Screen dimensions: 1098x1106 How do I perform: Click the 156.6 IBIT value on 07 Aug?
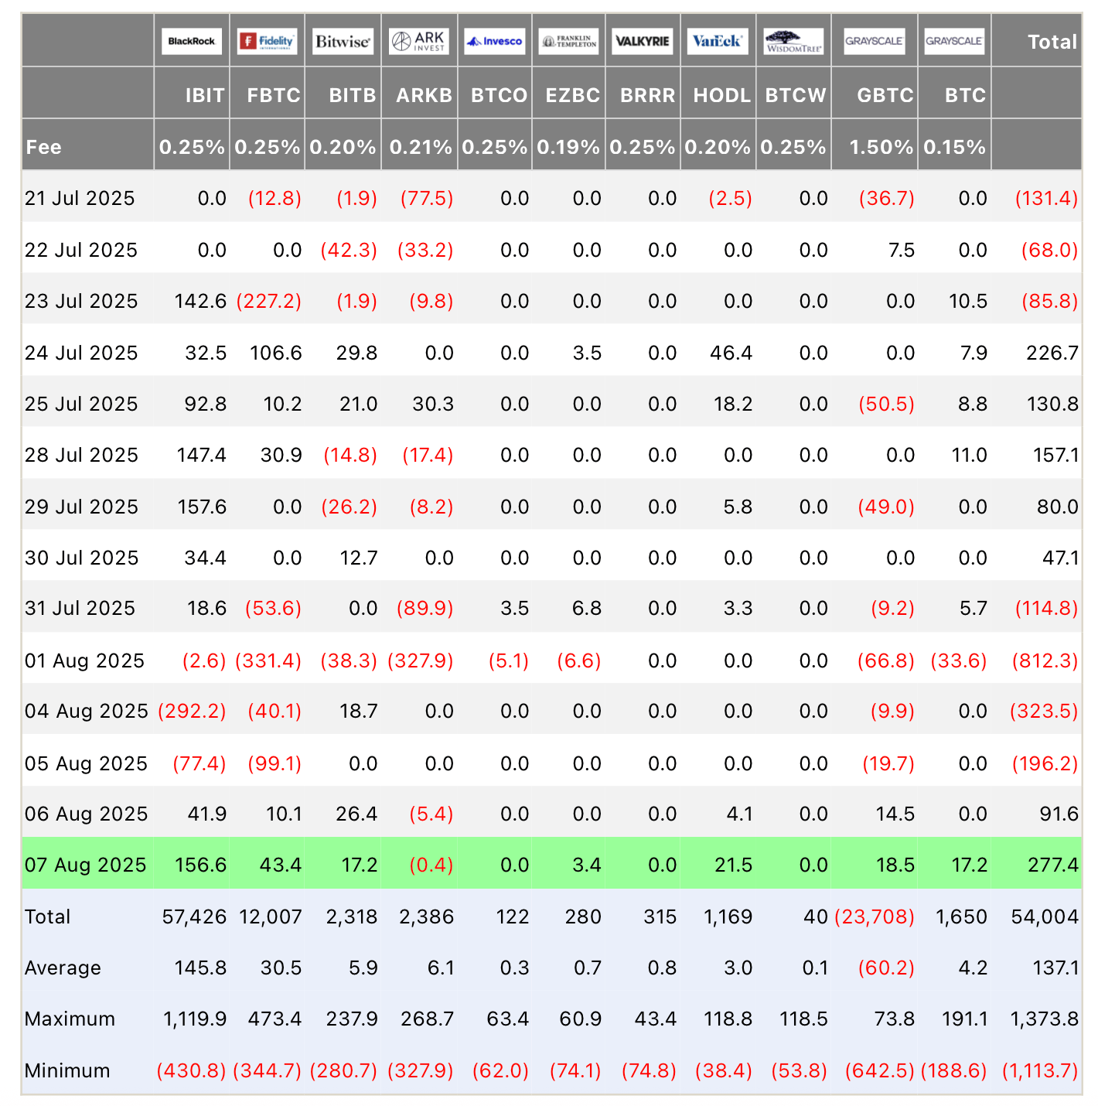pos(201,865)
